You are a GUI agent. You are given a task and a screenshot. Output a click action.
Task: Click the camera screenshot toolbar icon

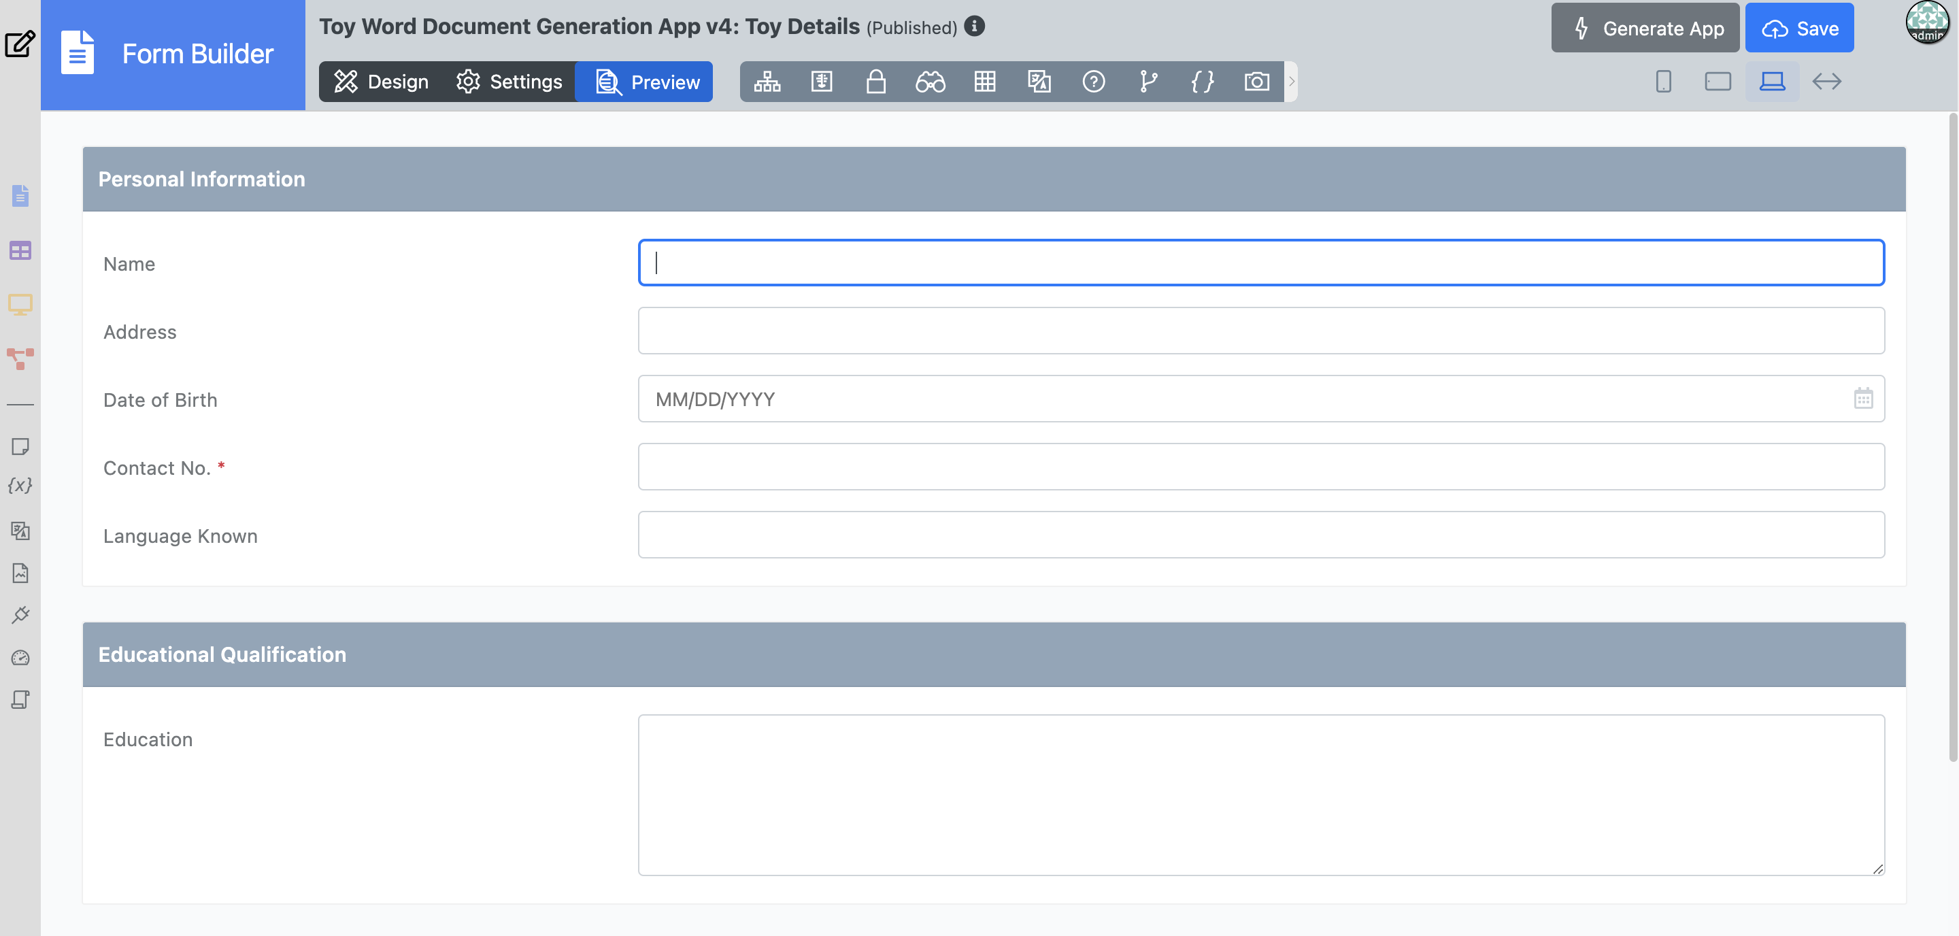1256,82
